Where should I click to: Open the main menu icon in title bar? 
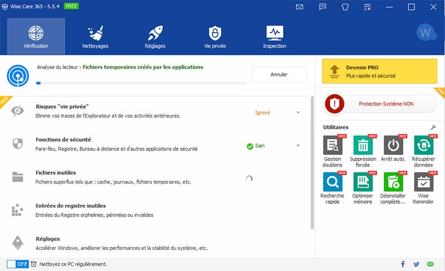tap(367, 7)
